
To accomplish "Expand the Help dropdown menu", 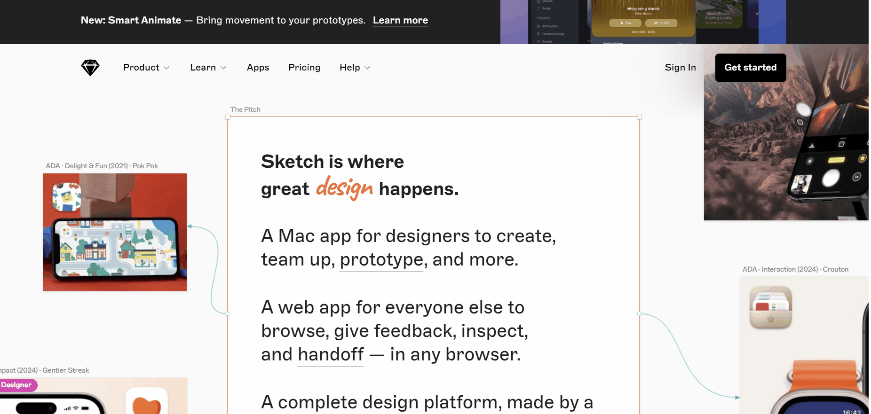I will pyautogui.click(x=355, y=68).
